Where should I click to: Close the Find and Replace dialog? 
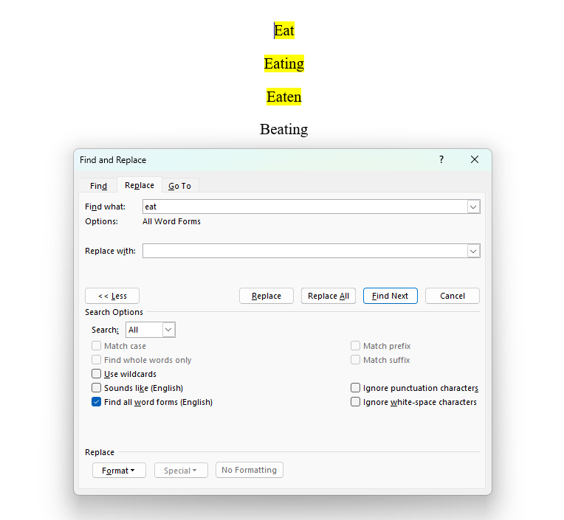475,159
